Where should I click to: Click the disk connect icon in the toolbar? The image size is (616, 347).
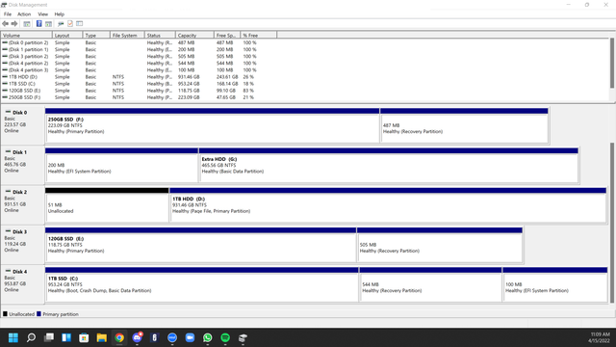tap(61, 23)
